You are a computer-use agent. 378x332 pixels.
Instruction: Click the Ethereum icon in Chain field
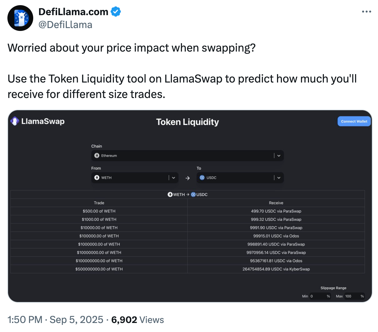[97, 156]
